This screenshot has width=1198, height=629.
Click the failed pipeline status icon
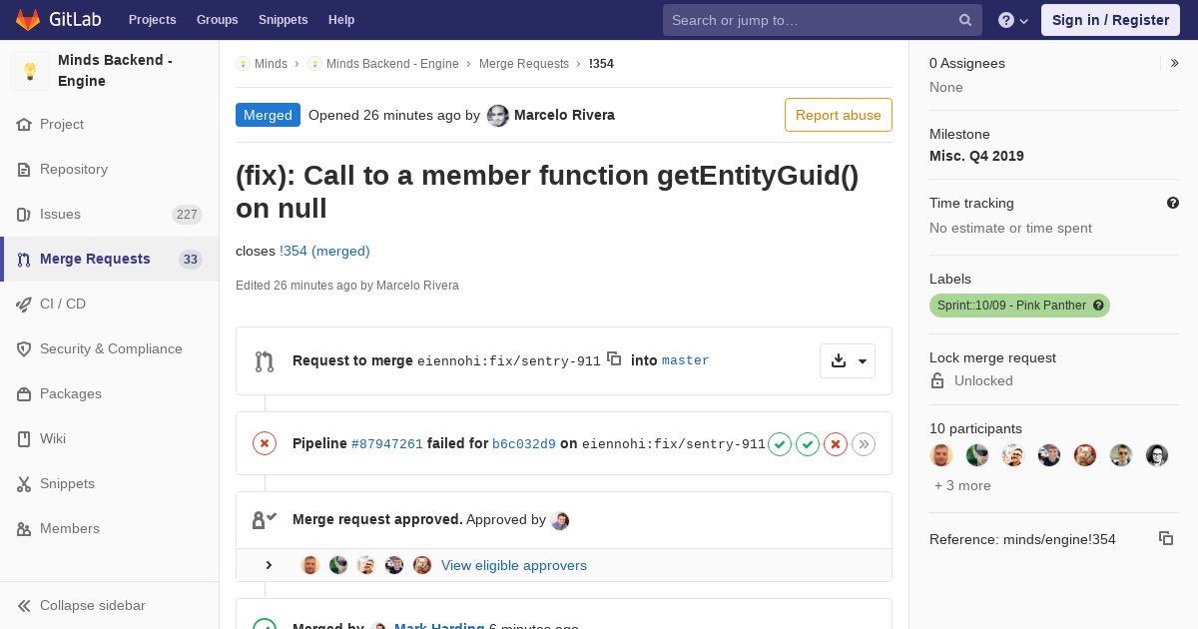click(x=265, y=443)
